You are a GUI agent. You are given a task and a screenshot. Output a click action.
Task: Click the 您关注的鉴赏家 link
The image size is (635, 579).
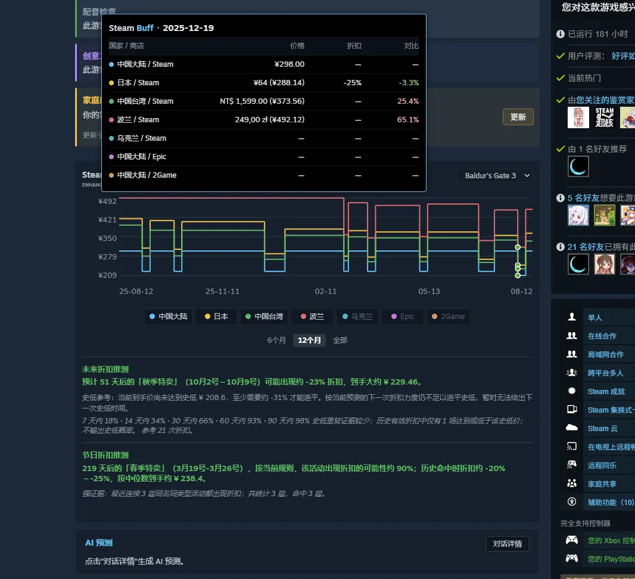pos(605,100)
